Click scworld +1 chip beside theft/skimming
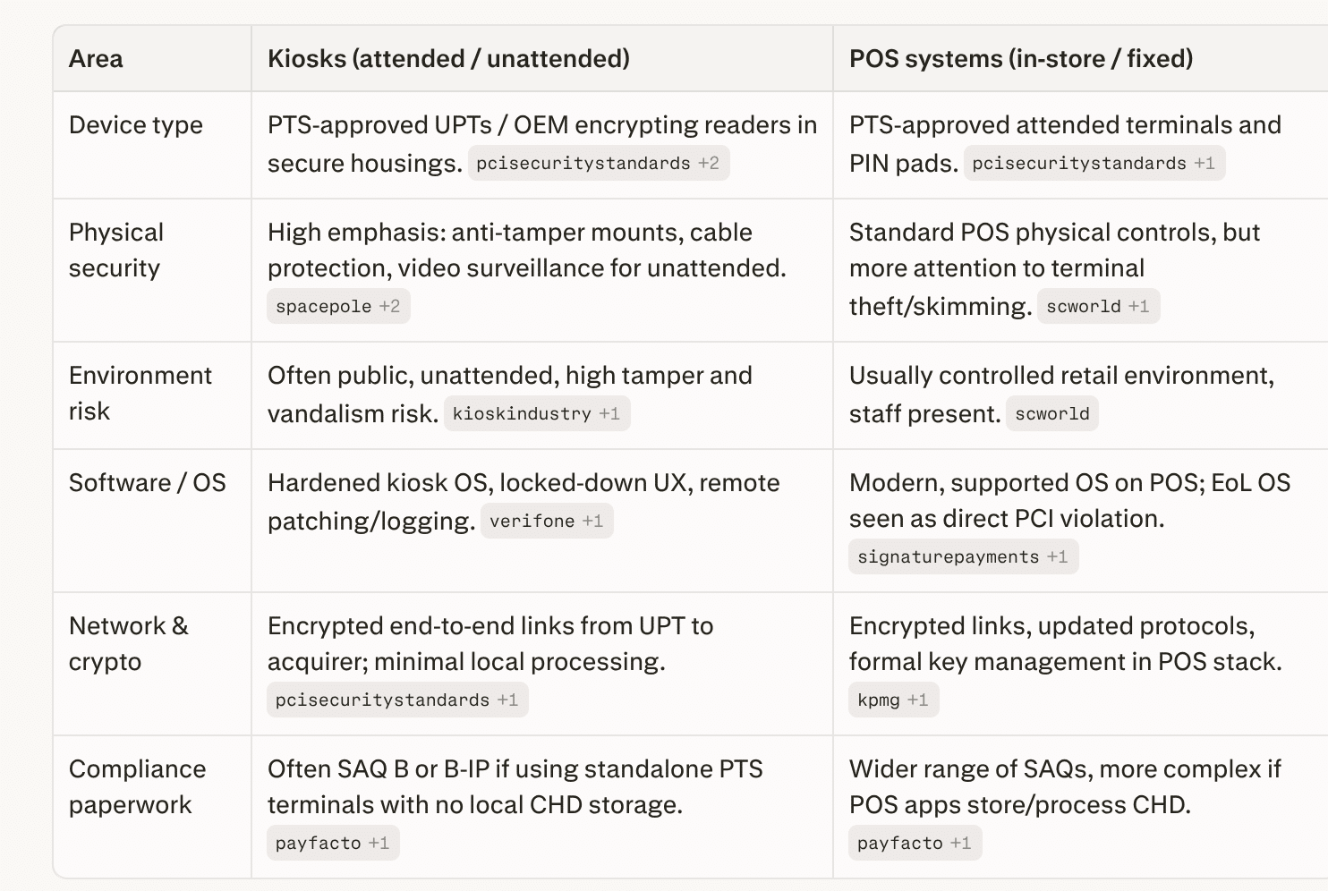The height and width of the screenshot is (891, 1328). (x=1097, y=306)
